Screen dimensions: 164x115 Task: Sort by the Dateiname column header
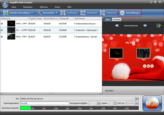(14, 18)
